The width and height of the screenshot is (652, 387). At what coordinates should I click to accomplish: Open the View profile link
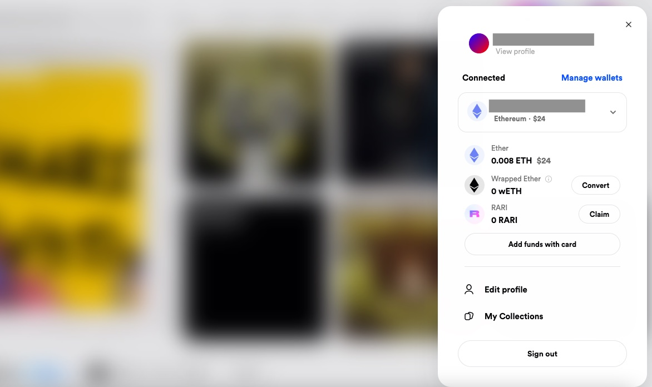pyautogui.click(x=515, y=52)
